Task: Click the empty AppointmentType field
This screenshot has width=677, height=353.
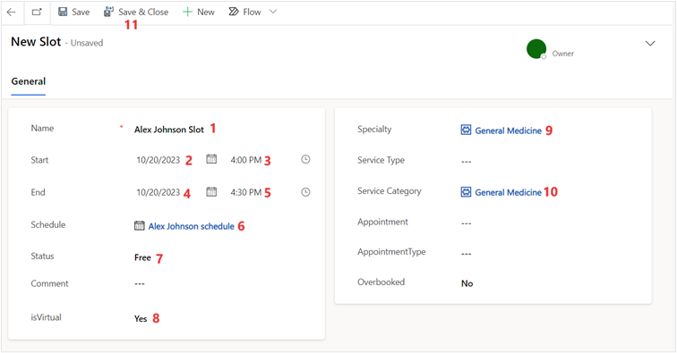Action: pyautogui.click(x=467, y=254)
